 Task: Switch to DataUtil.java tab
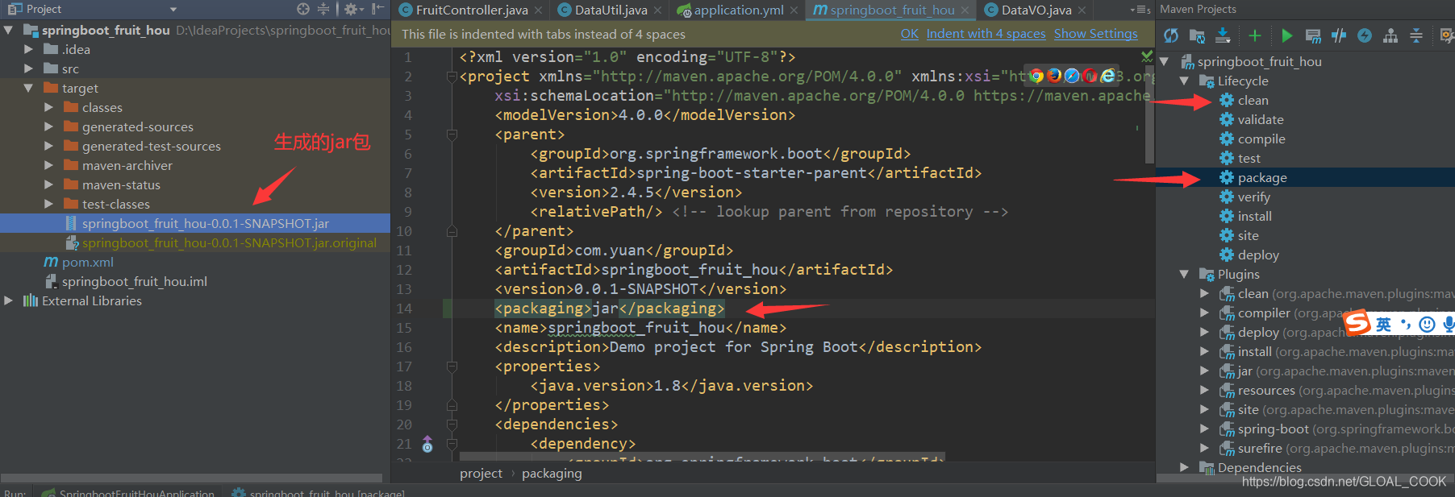click(611, 10)
